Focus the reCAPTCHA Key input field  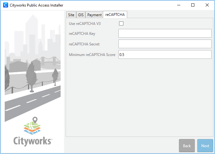click(x=165, y=34)
